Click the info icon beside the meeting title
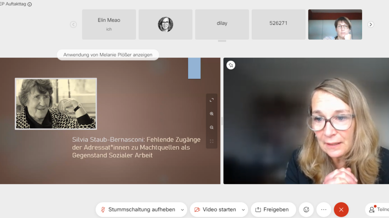 pyautogui.click(x=30, y=4)
